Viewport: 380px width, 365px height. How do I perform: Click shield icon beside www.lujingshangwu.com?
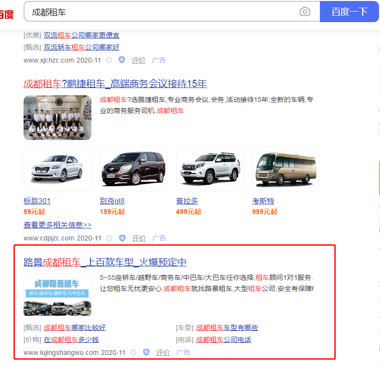(146, 352)
